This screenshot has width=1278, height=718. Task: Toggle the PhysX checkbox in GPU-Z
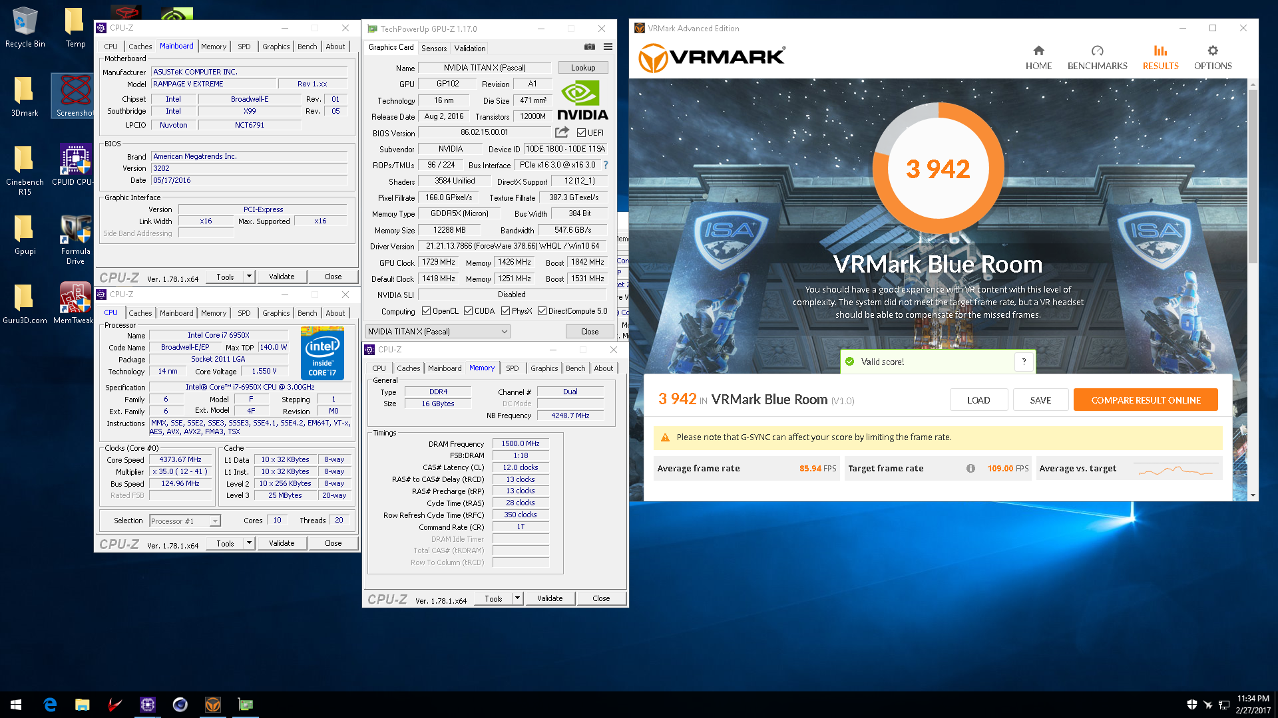505,311
